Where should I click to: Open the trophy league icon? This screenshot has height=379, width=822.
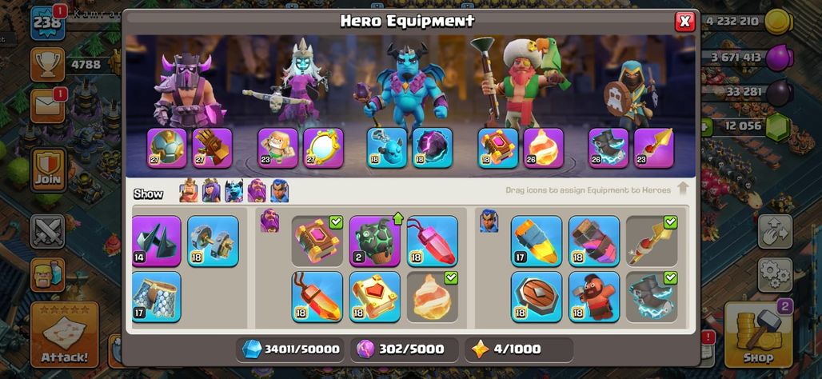48,65
